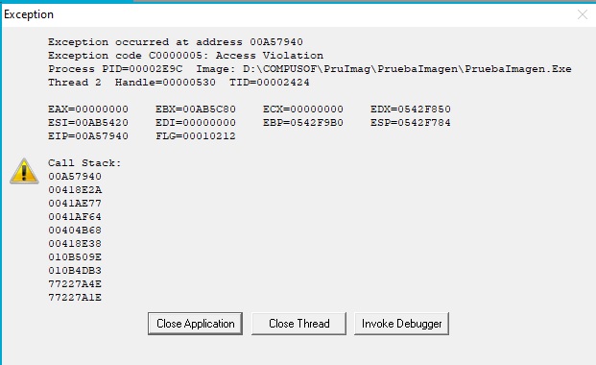Click call stack entry 00404B68

coord(75,231)
